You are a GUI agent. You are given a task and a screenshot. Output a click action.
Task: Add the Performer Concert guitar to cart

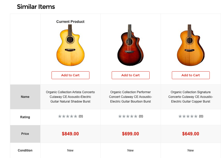point(130,75)
